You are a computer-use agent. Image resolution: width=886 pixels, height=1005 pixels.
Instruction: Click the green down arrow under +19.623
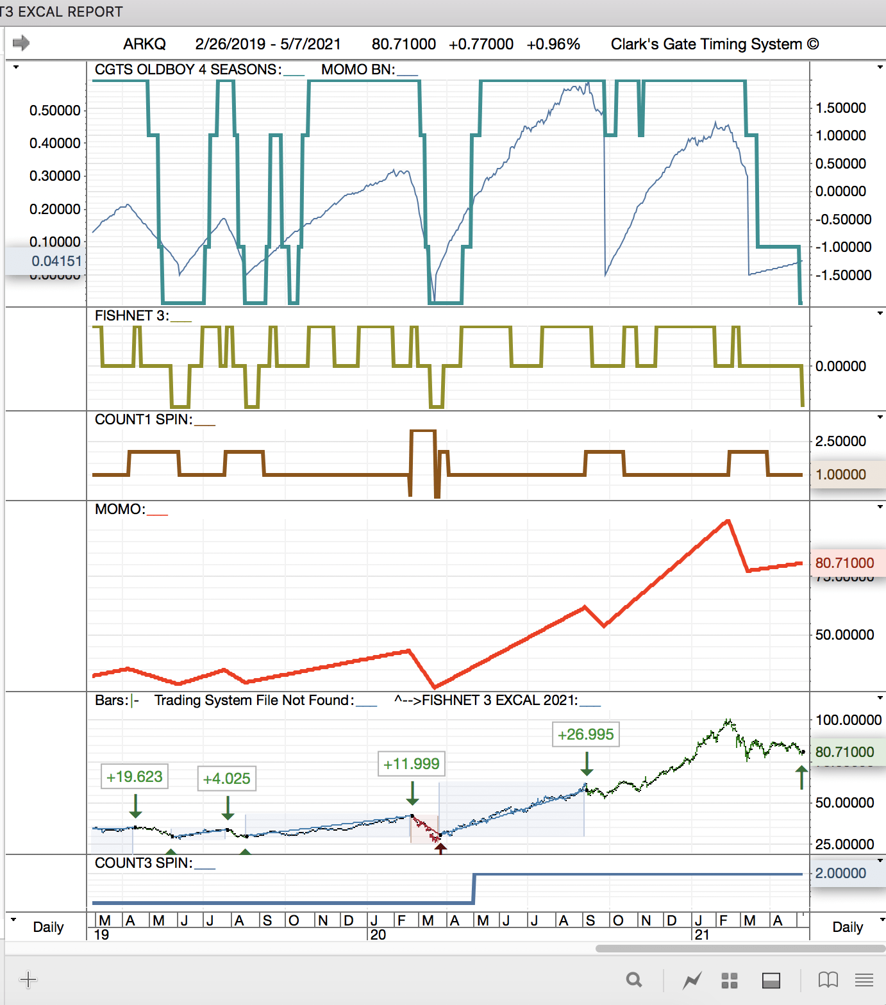click(135, 806)
